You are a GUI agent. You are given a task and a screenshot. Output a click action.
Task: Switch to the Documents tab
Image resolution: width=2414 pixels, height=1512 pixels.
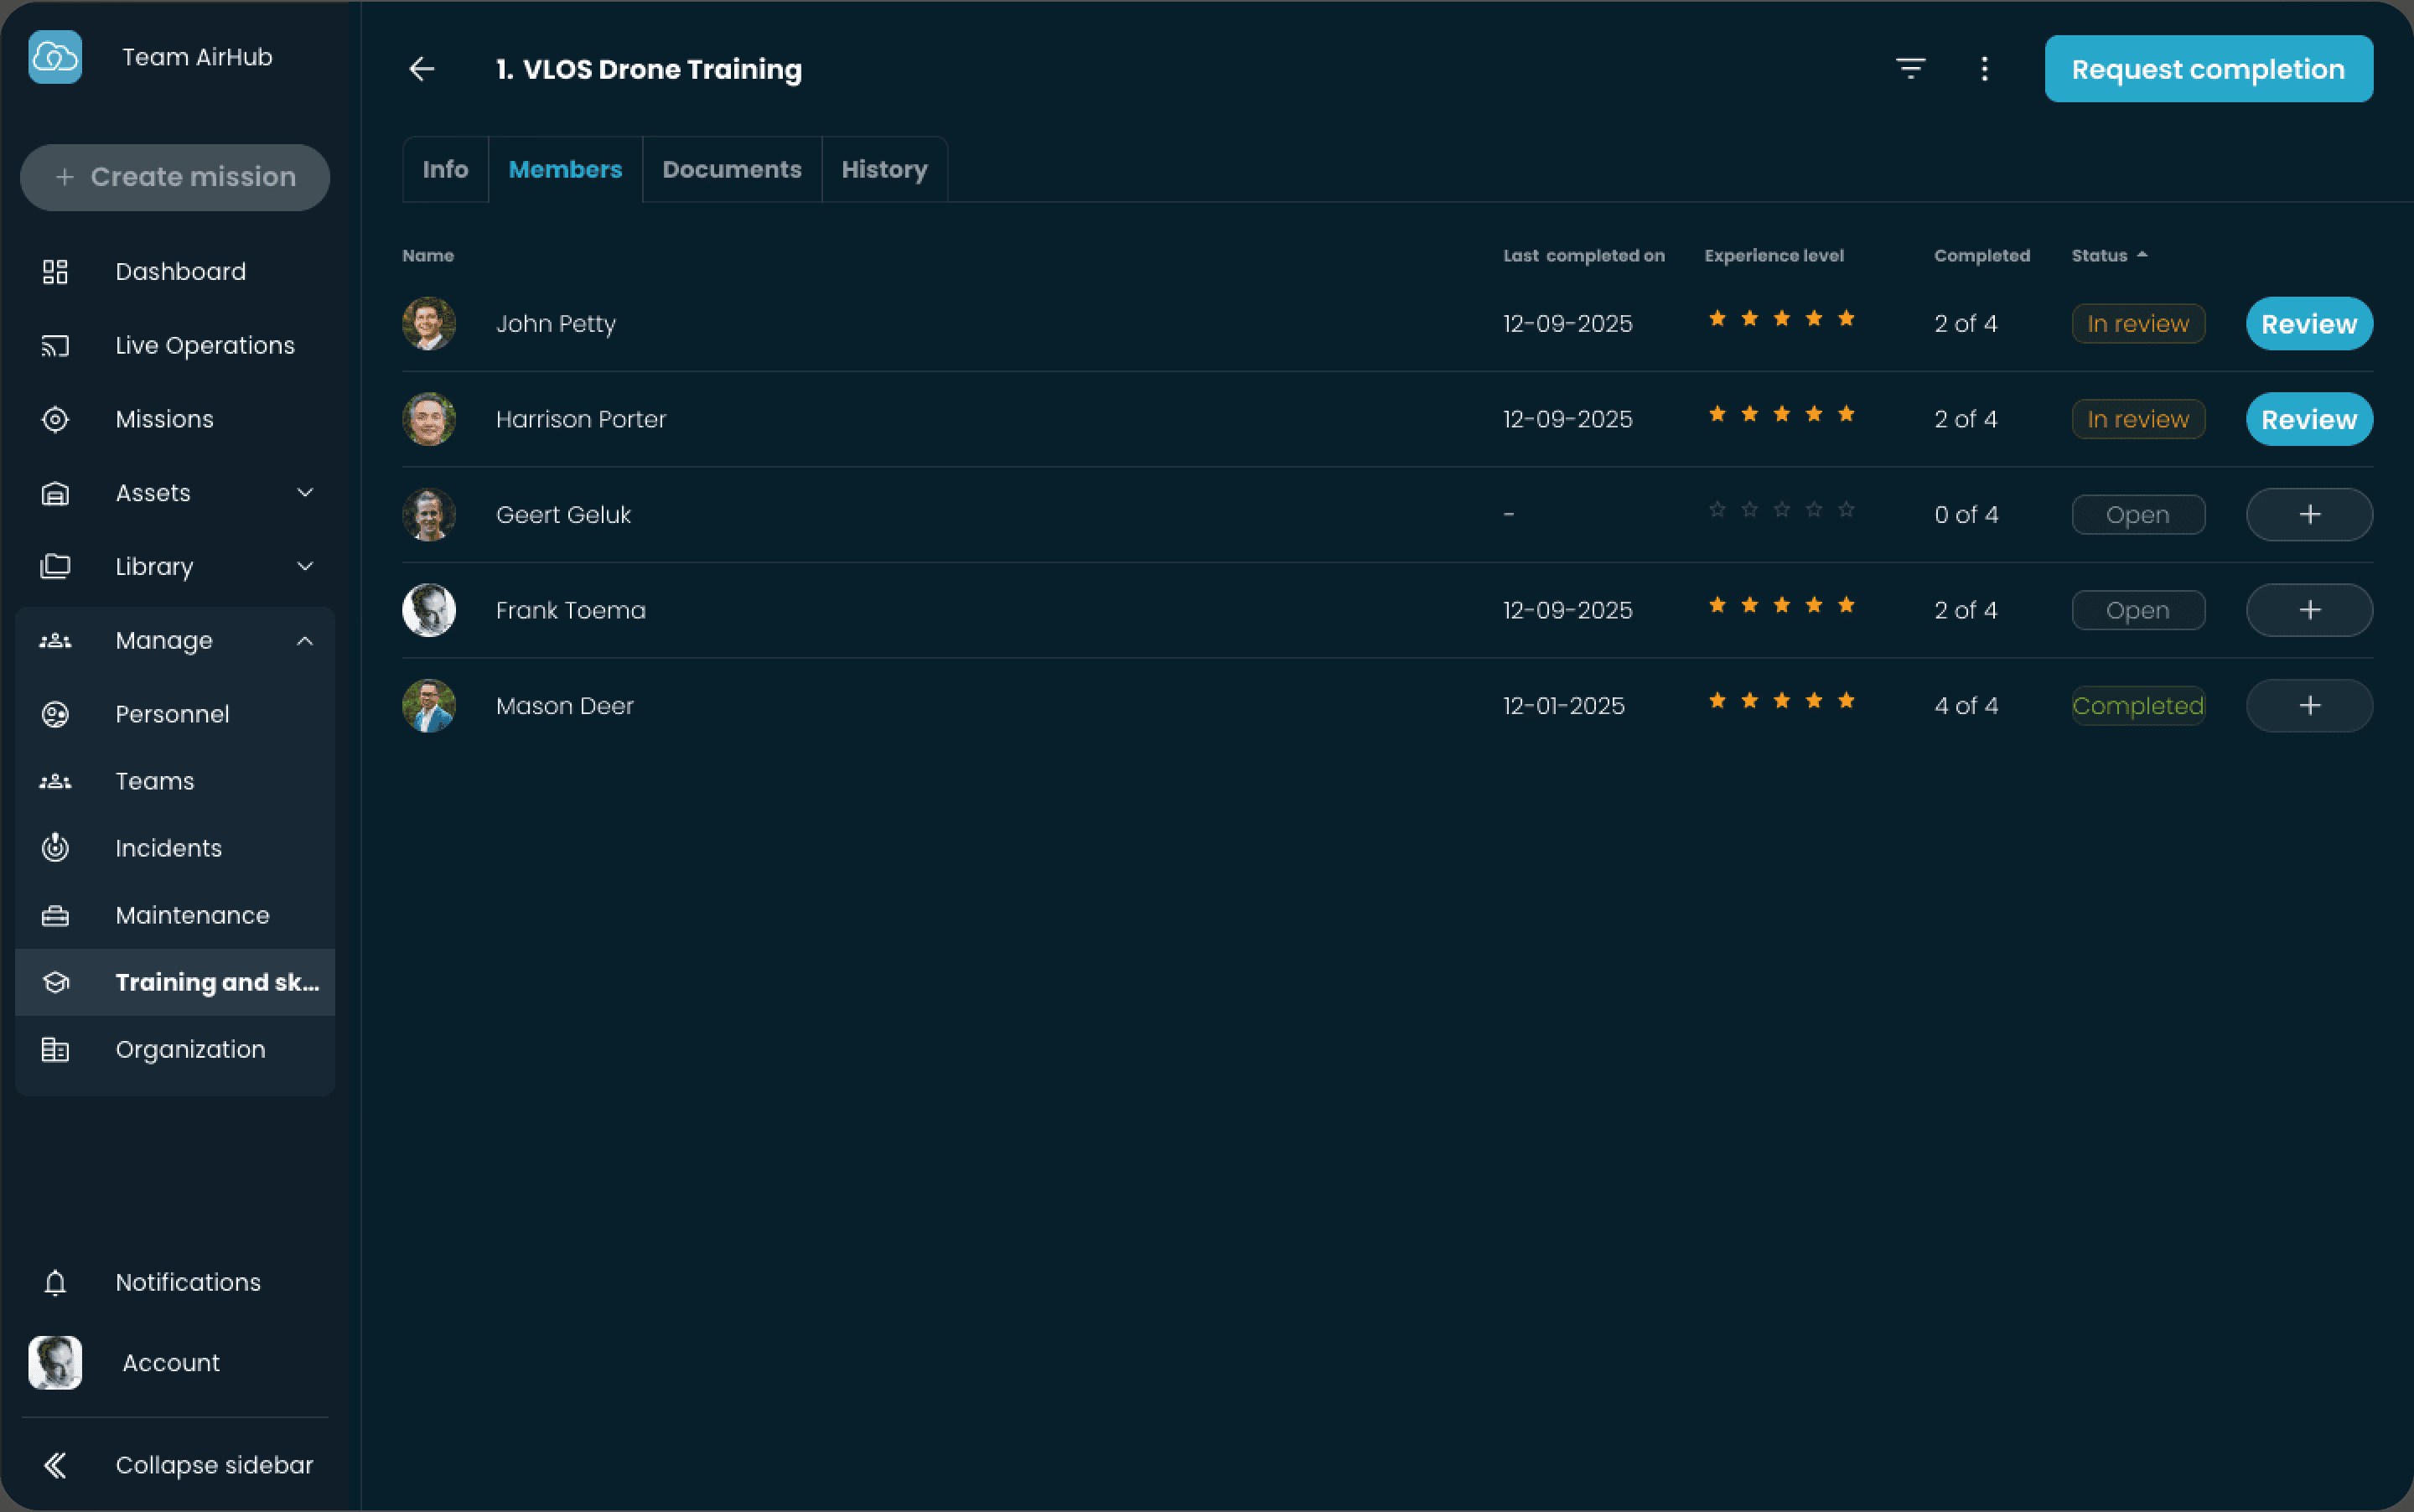(731, 170)
